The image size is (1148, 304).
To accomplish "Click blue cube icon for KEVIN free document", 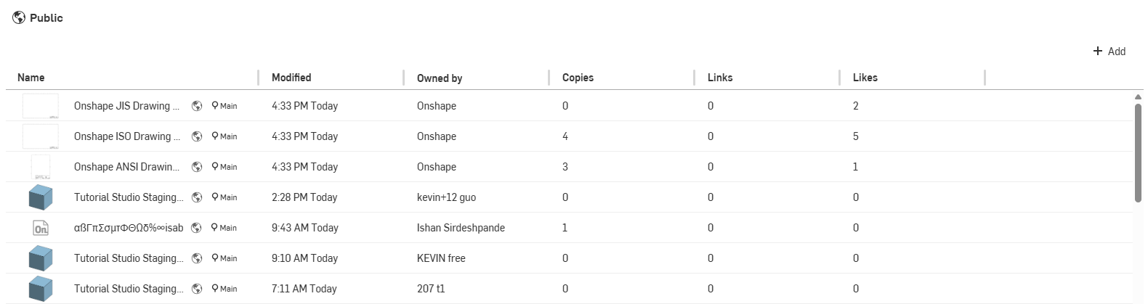I will (41, 258).
